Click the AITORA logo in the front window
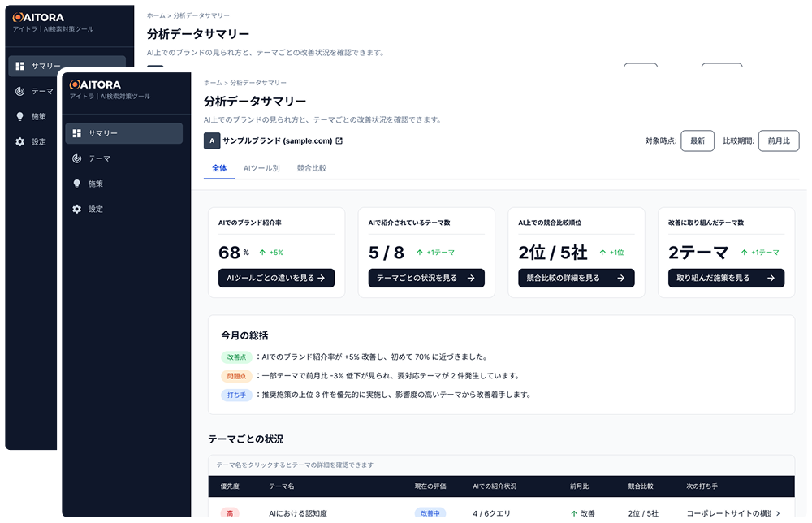Viewport: 812px width, 523px height. pos(95,84)
